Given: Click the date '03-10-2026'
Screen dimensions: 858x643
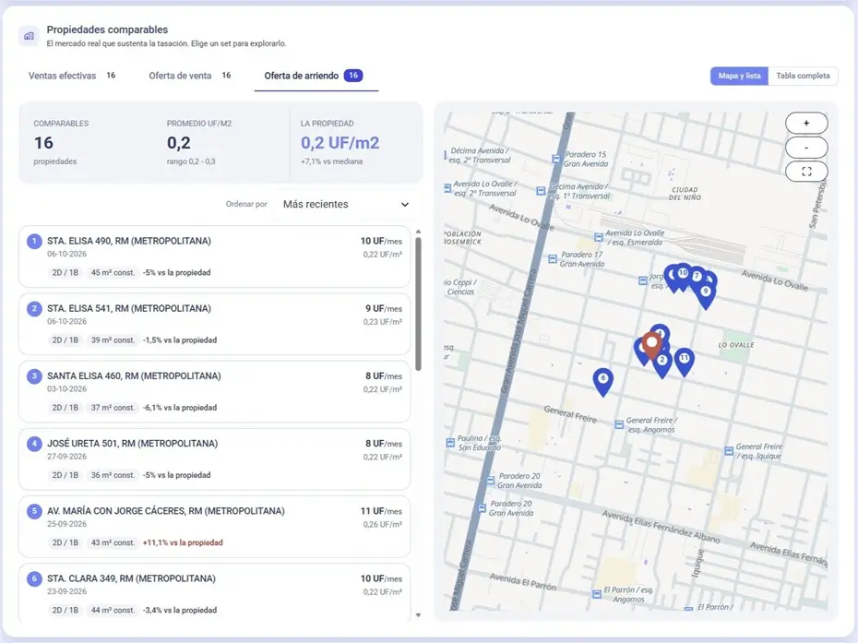Looking at the screenshot, I should coord(66,389).
